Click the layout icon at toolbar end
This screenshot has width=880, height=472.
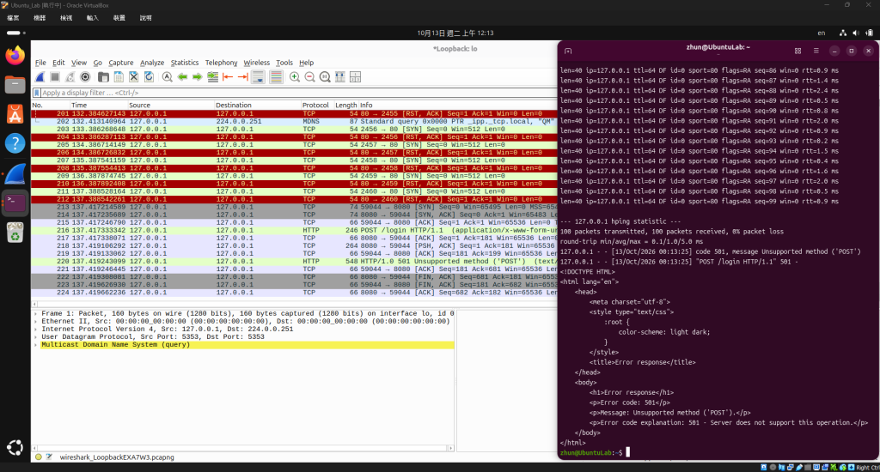pos(355,77)
